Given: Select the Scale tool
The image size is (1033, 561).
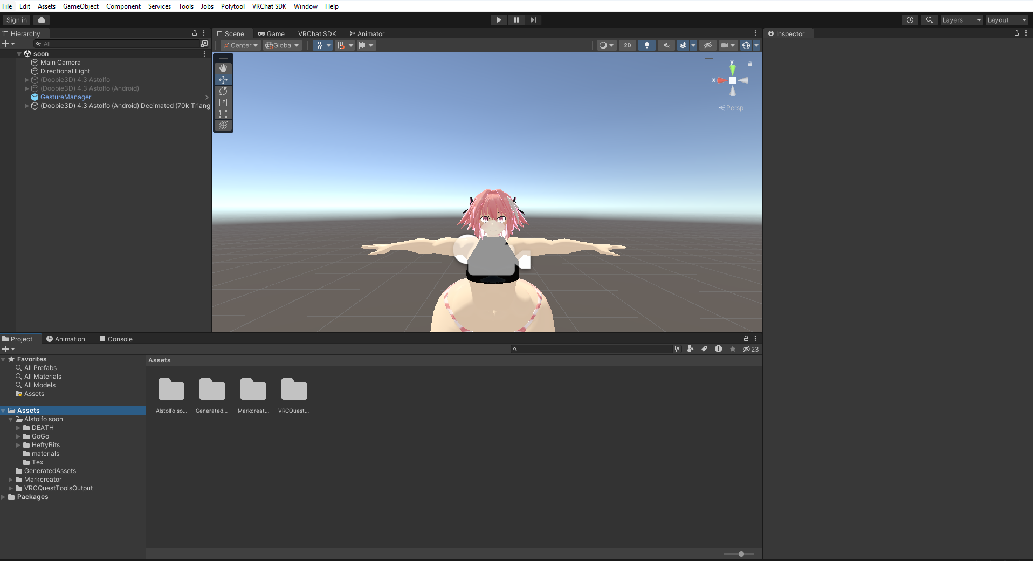Looking at the screenshot, I should (x=223, y=102).
